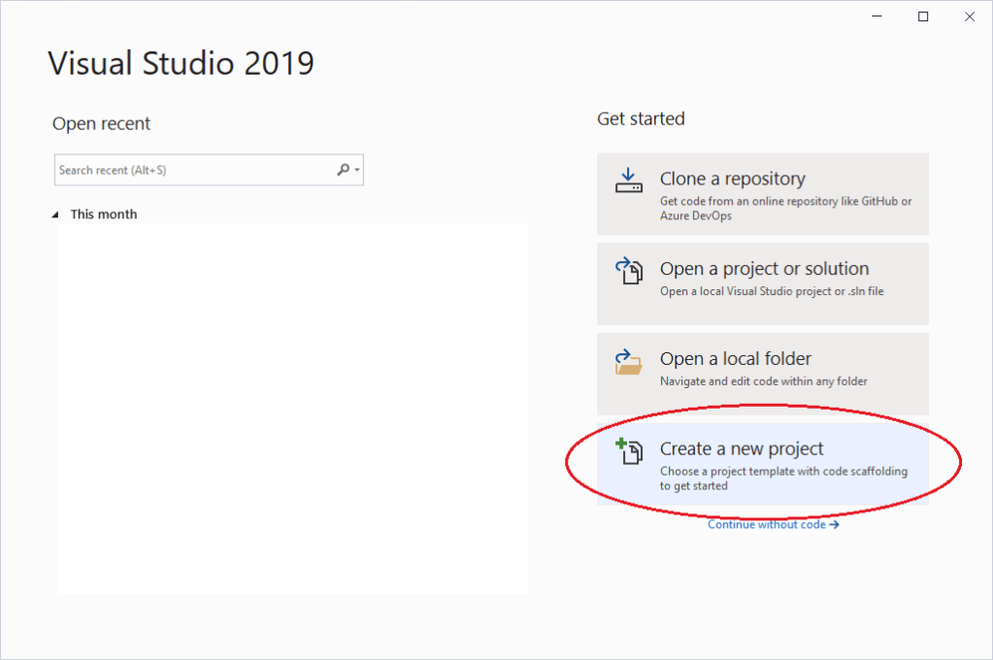This screenshot has height=660, width=993.
Task: Maximize the Visual Studio start window
Action: pos(923,16)
